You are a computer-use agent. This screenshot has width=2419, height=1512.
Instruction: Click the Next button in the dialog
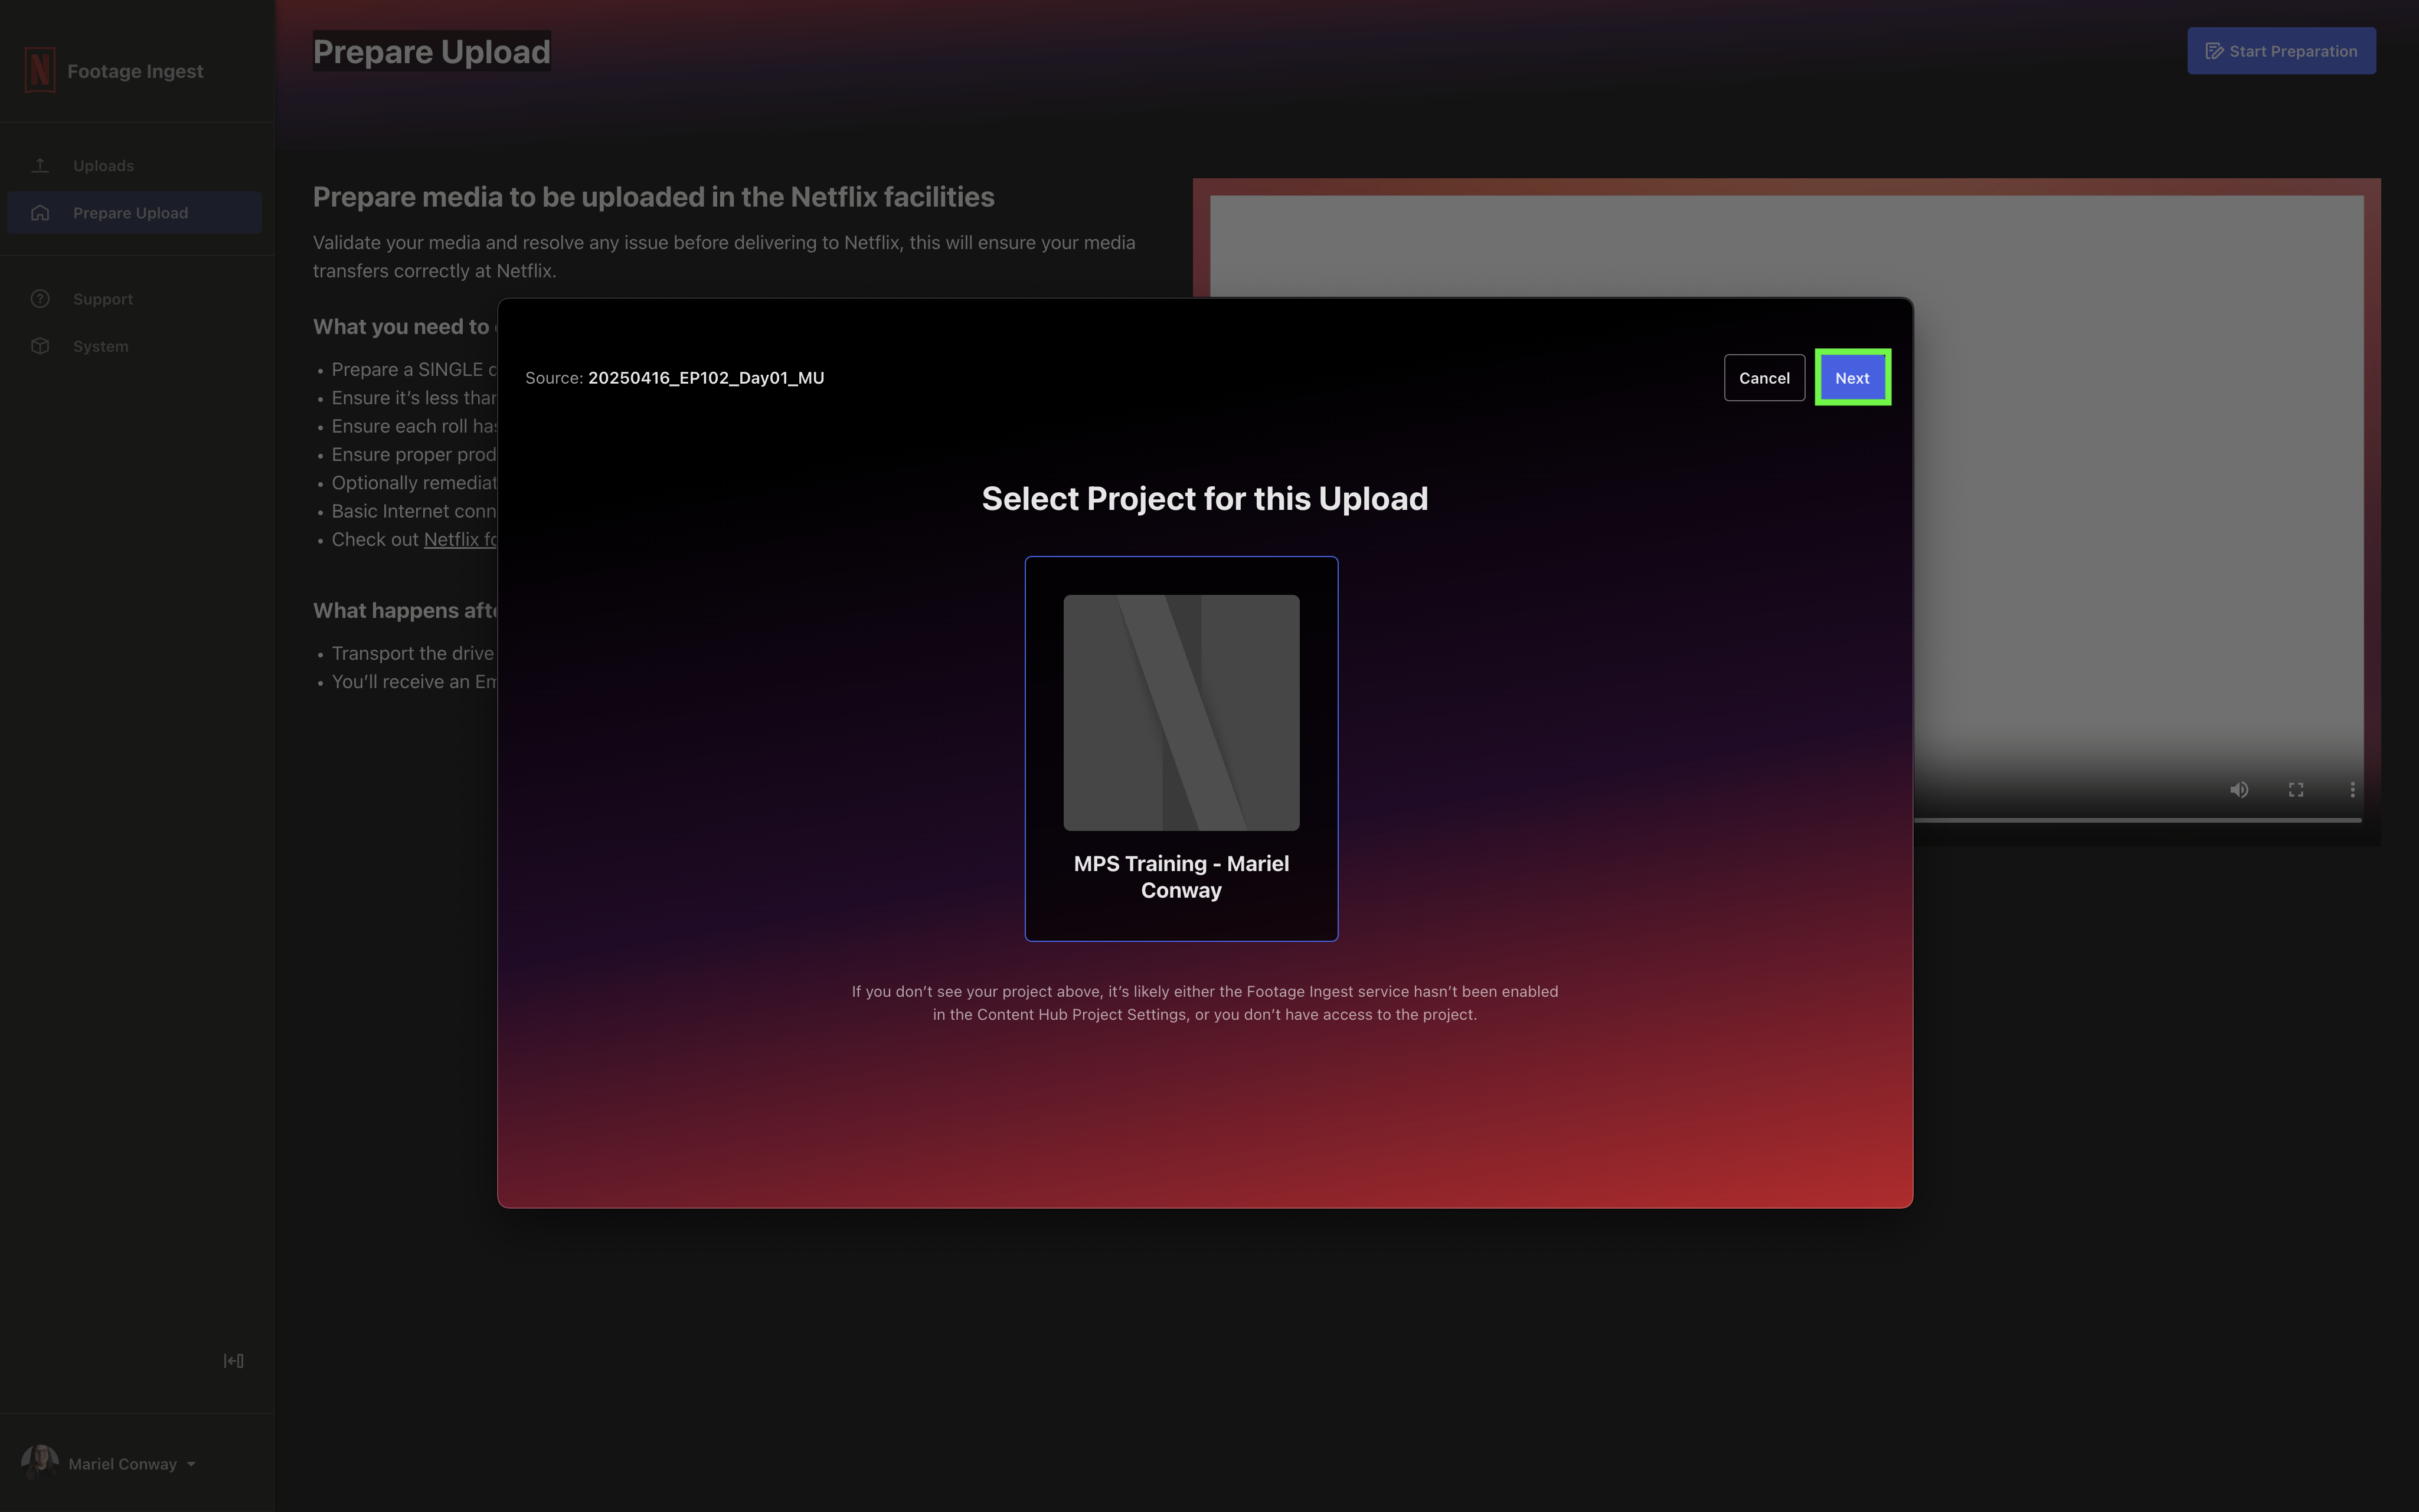(1852, 378)
